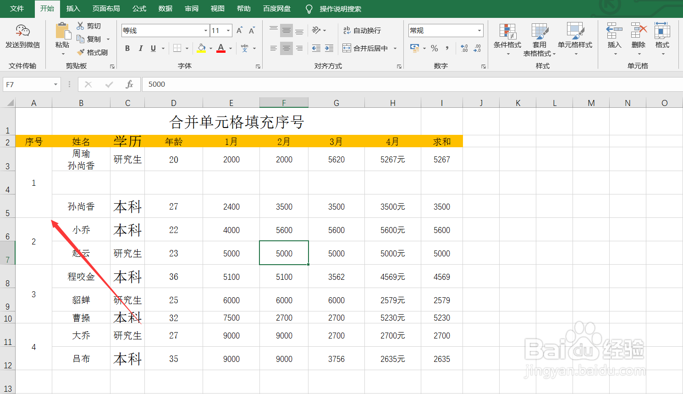
Task: Click the 百度网盘 tab
Action: 277,8
